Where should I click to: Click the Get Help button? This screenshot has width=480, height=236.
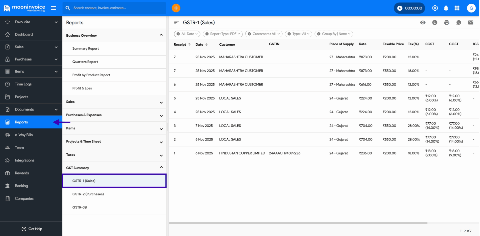coord(32,229)
